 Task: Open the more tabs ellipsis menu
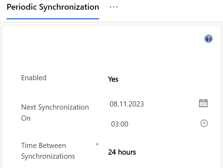(x=114, y=7)
